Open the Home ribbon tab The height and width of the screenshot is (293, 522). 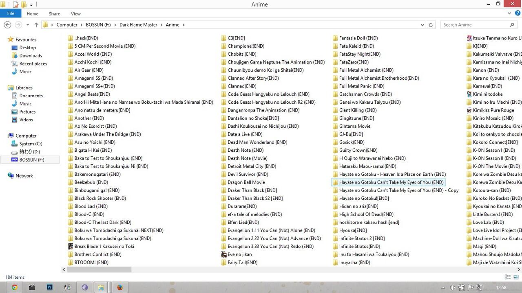click(32, 14)
